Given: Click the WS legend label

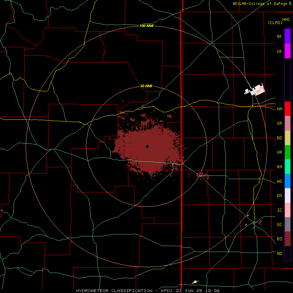Looking at the screenshot, I should click(x=279, y=181).
